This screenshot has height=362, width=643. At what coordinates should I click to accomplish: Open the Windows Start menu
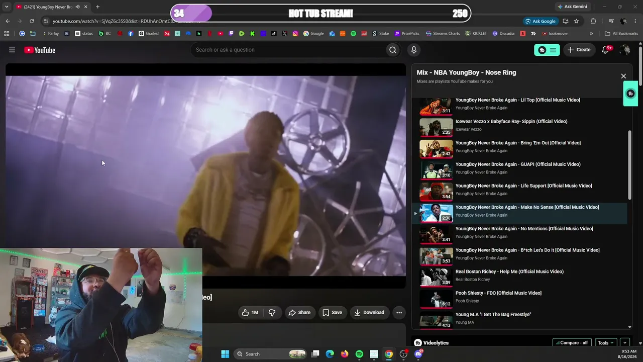tap(225, 354)
